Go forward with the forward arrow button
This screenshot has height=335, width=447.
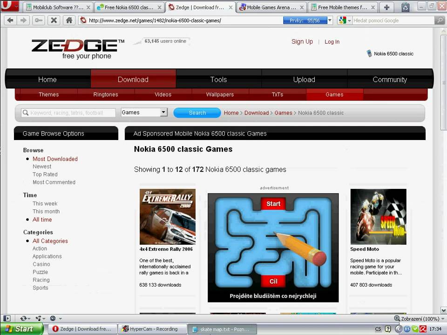tap(23, 20)
